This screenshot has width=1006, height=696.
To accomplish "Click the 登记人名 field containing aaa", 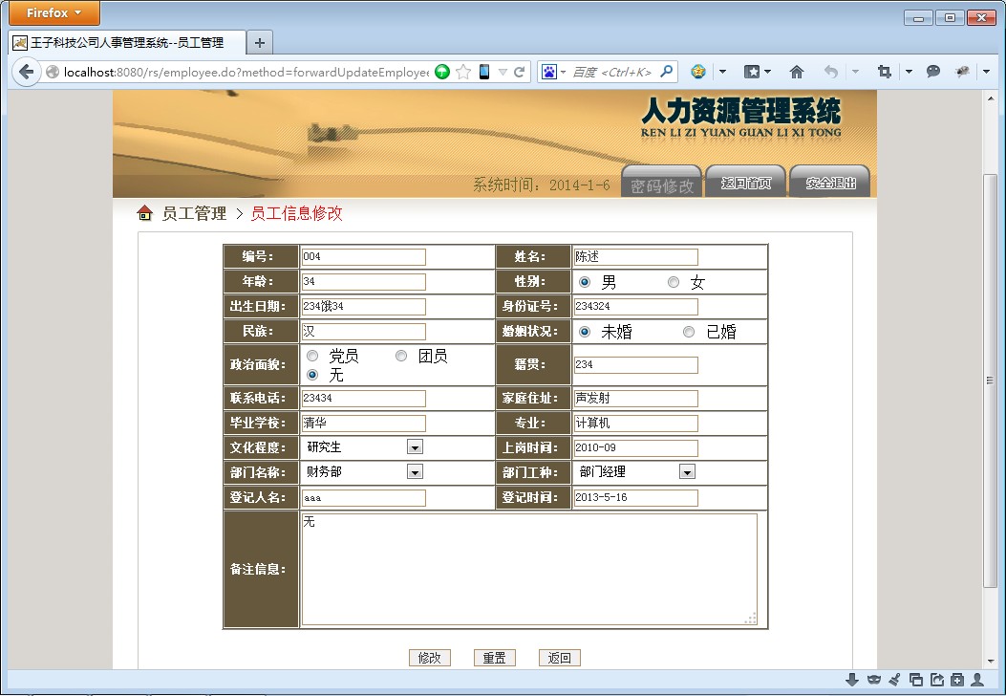I will click(363, 497).
